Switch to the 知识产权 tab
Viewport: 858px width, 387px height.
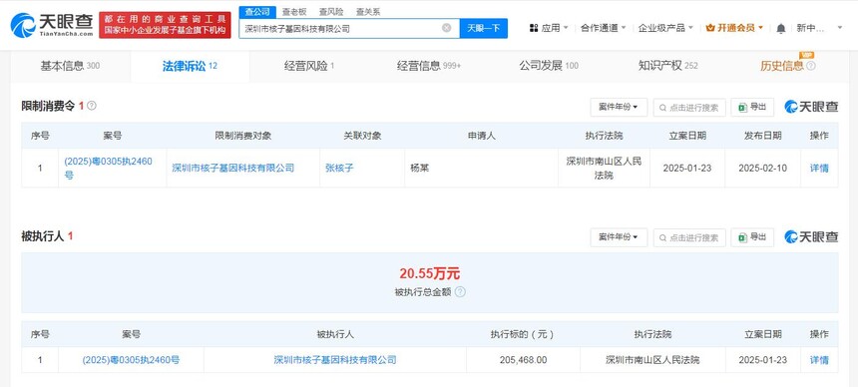coord(668,66)
